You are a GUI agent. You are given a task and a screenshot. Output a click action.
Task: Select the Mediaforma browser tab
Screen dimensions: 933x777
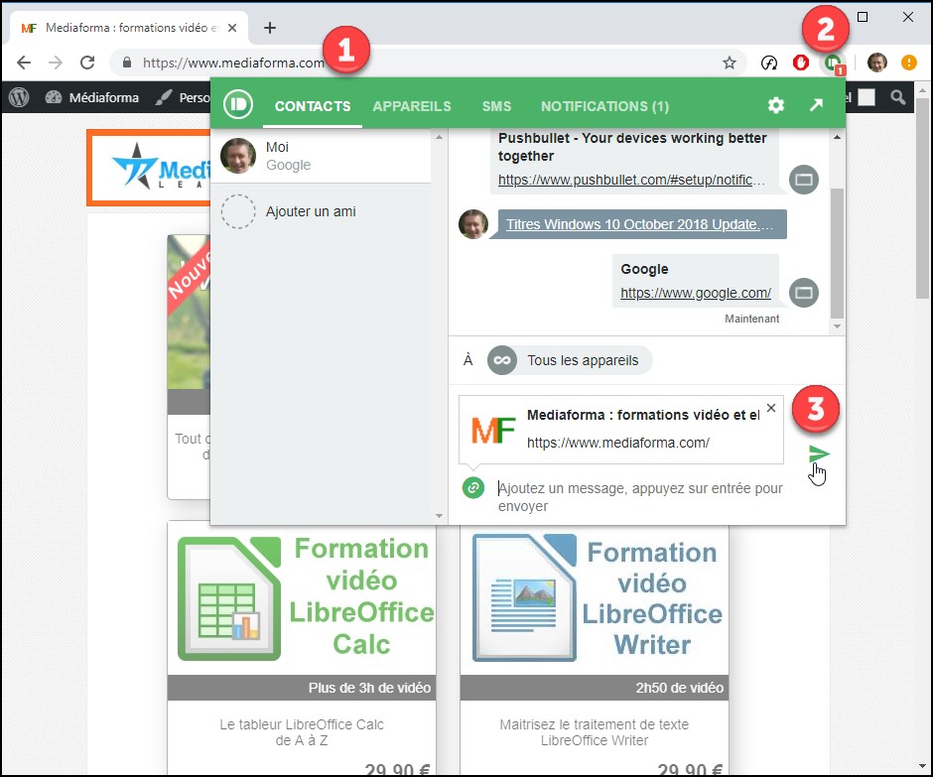(128, 28)
